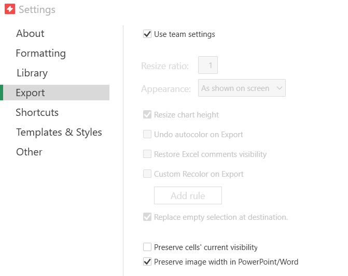Go to the Shortcuts settings

(37, 112)
